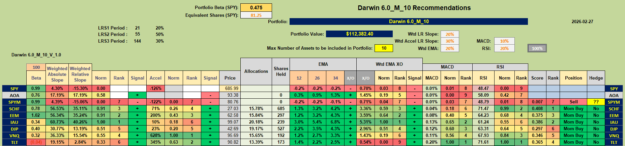
Task: Click the gray 100% button
Action: 537,48
